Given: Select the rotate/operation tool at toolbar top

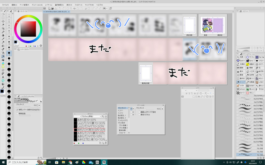Looking at the screenshot, I should click(x=3, y=15).
